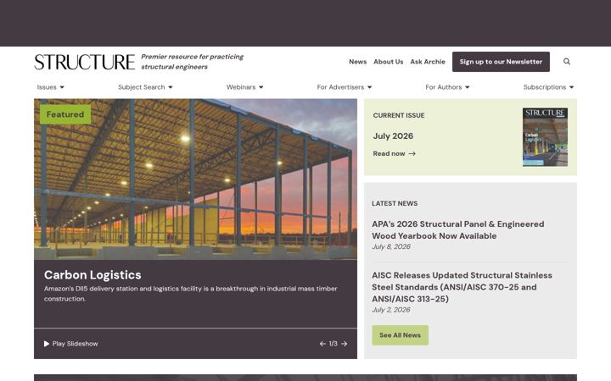
Task: Advance to next slide arrow
Action: [x=344, y=344]
